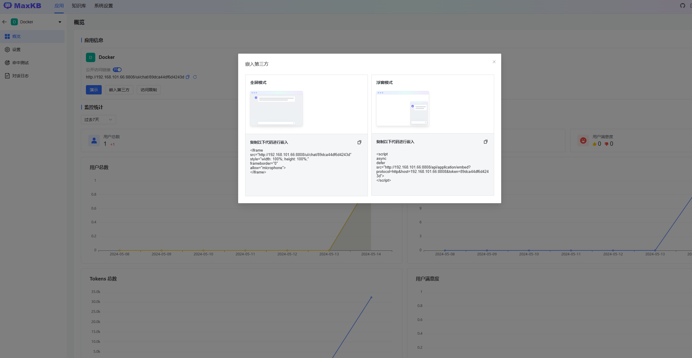Switch to the 知识库 top tab
692x358 pixels.
point(79,6)
